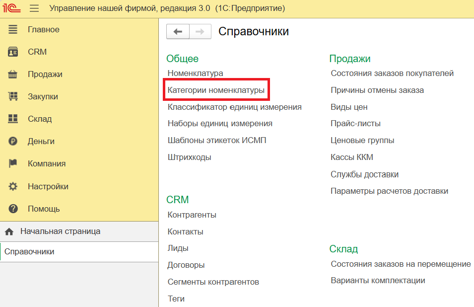
Task: Click the Склад shelves icon
Action: (13, 119)
